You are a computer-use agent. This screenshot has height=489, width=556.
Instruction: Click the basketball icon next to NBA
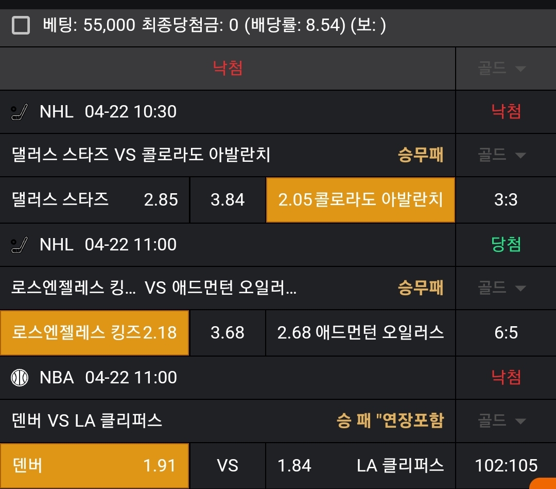[x=19, y=378]
